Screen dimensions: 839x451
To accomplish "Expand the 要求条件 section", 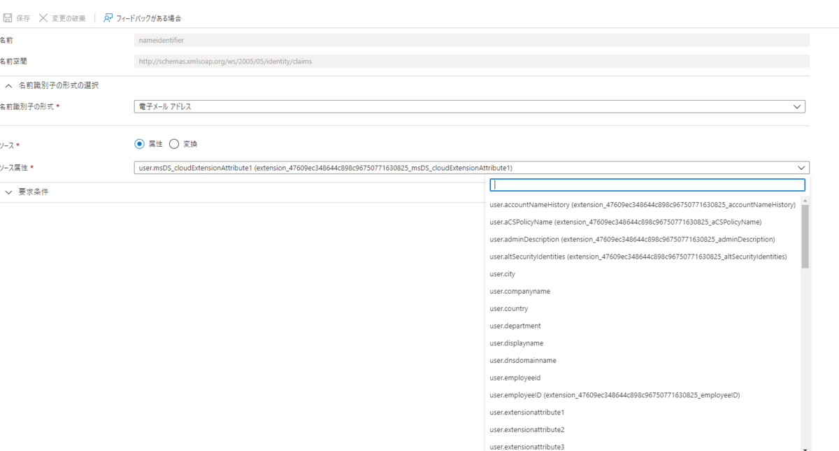I will pyautogui.click(x=9, y=192).
